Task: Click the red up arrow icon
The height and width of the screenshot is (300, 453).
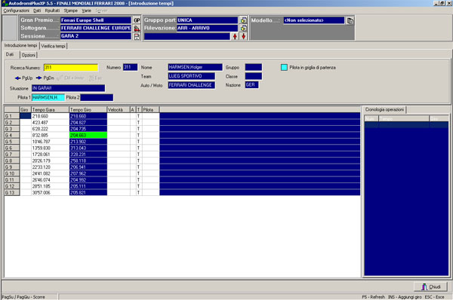Action: coord(235,36)
